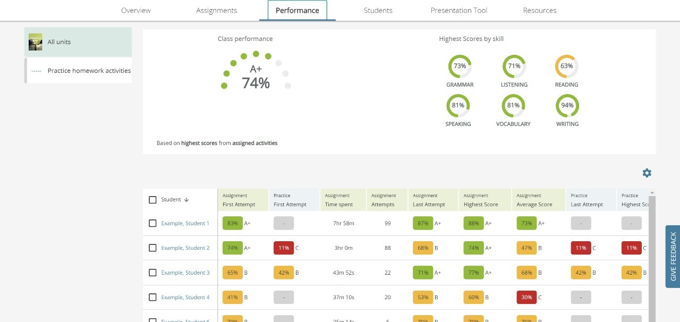This screenshot has width=680, height=322.
Task: Click the Writing 94% score ring
Action: click(567, 106)
